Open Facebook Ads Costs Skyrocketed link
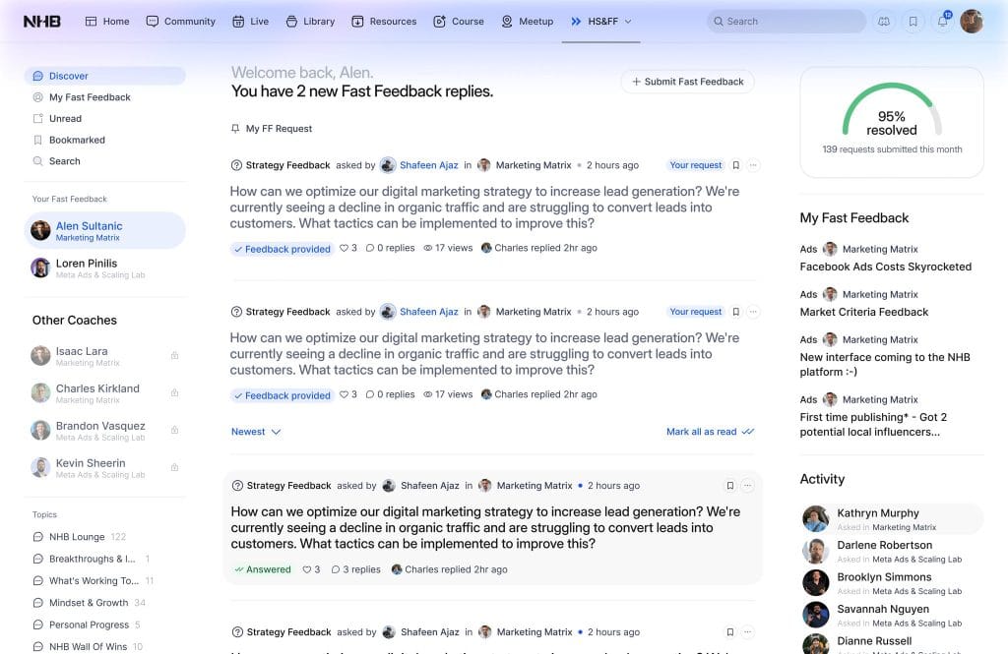 [885, 267]
